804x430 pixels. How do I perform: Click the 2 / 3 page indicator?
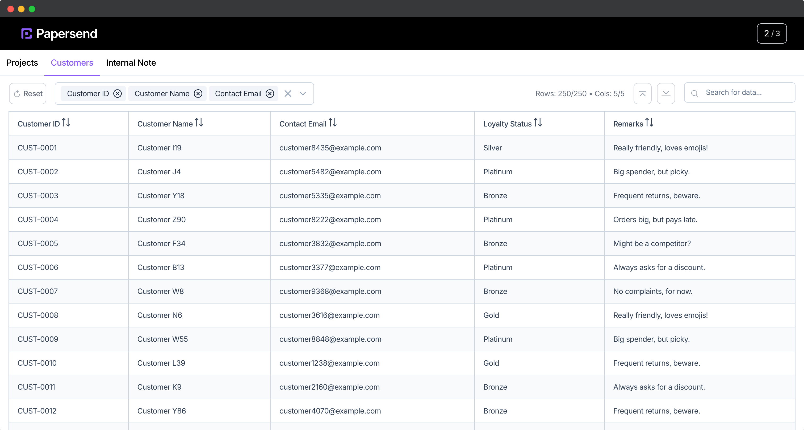(x=771, y=34)
